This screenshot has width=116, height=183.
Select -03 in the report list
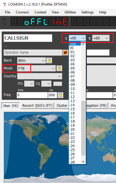[75, 60]
